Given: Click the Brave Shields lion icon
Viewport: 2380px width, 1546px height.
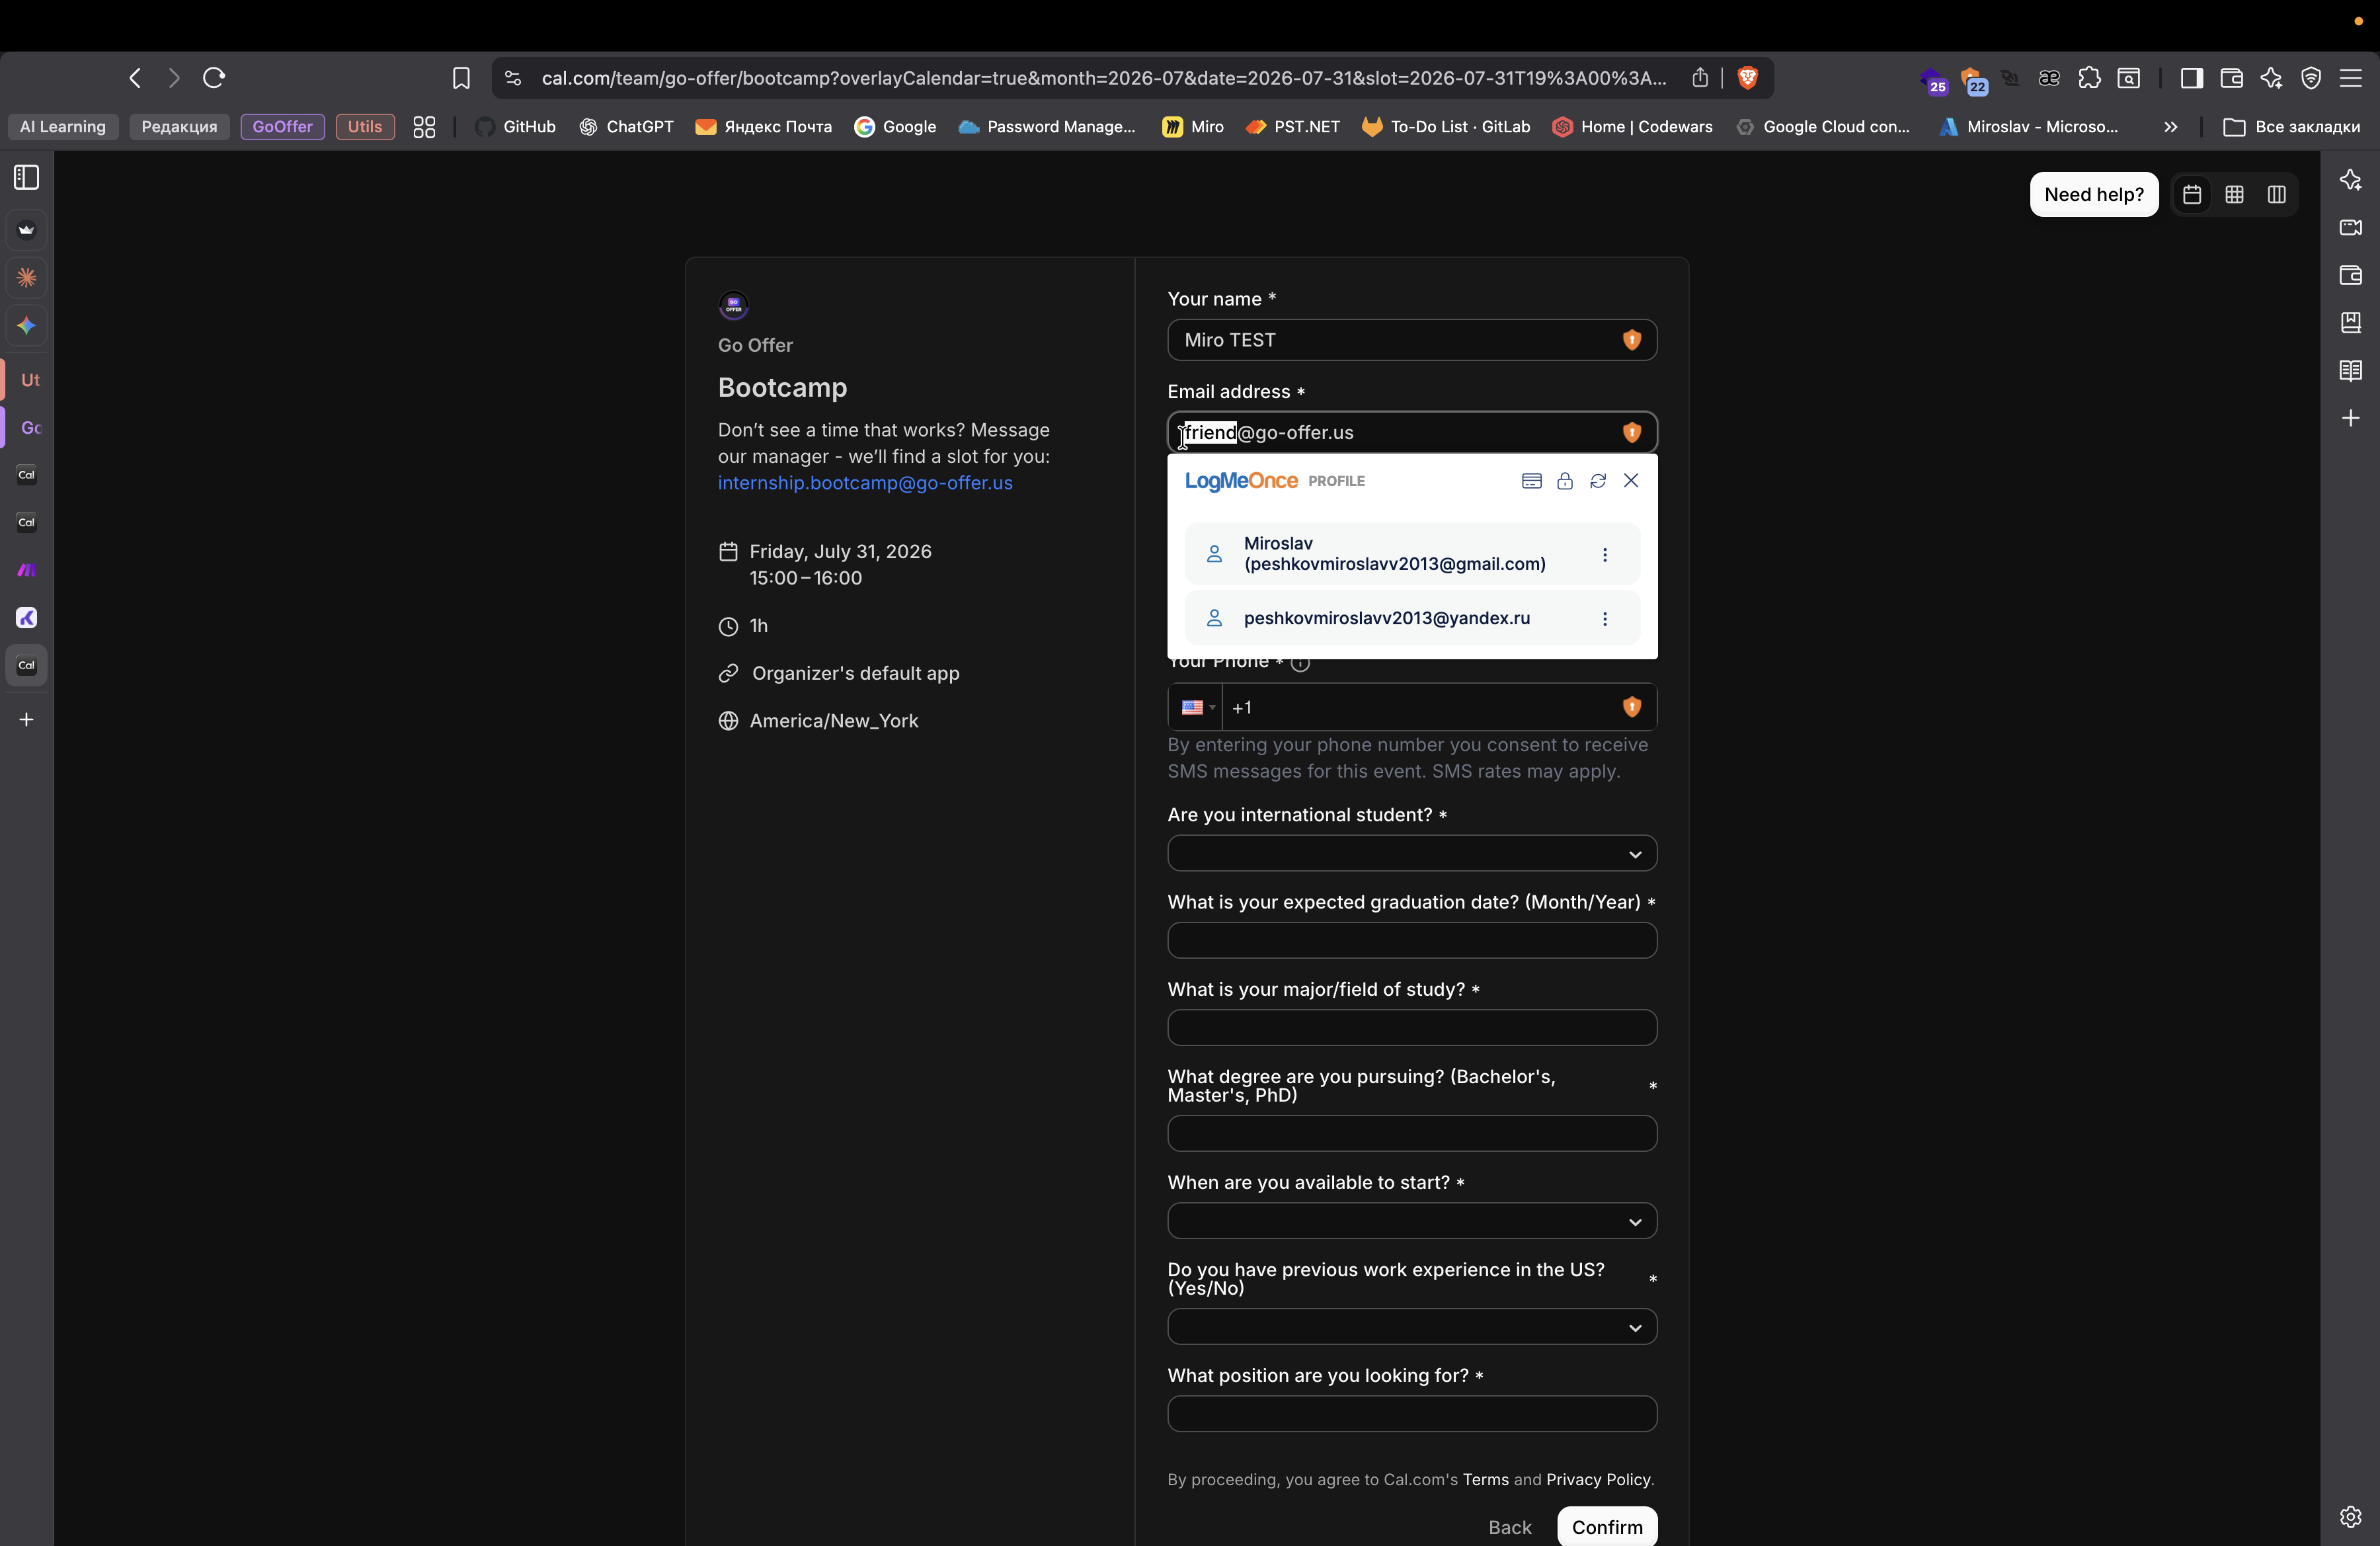Looking at the screenshot, I should coord(1748,78).
